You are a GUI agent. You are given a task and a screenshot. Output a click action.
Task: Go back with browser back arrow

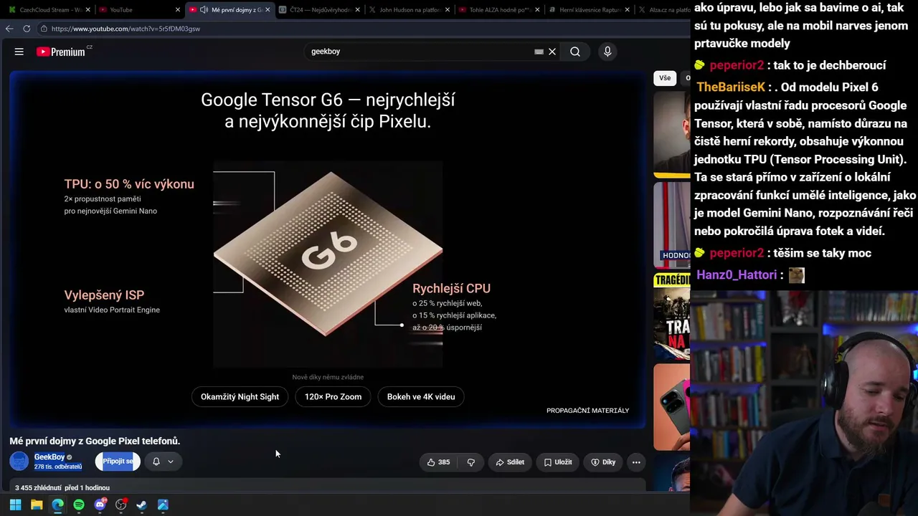(x=9, y=29)
